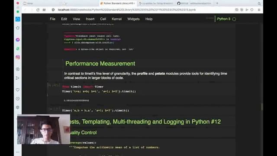Open the History clock icon in the sidebar
The height and width of the screenshot is (156, 277).
tap(18, 98)
